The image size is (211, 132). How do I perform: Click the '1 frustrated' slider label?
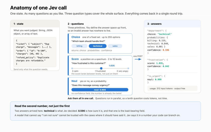[x=100, y=71]
